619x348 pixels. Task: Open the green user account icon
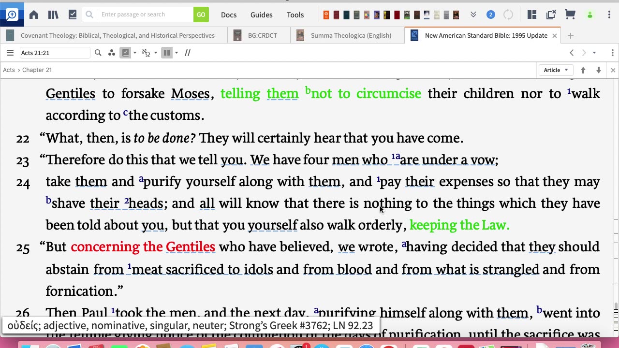(x=590, y=15)
